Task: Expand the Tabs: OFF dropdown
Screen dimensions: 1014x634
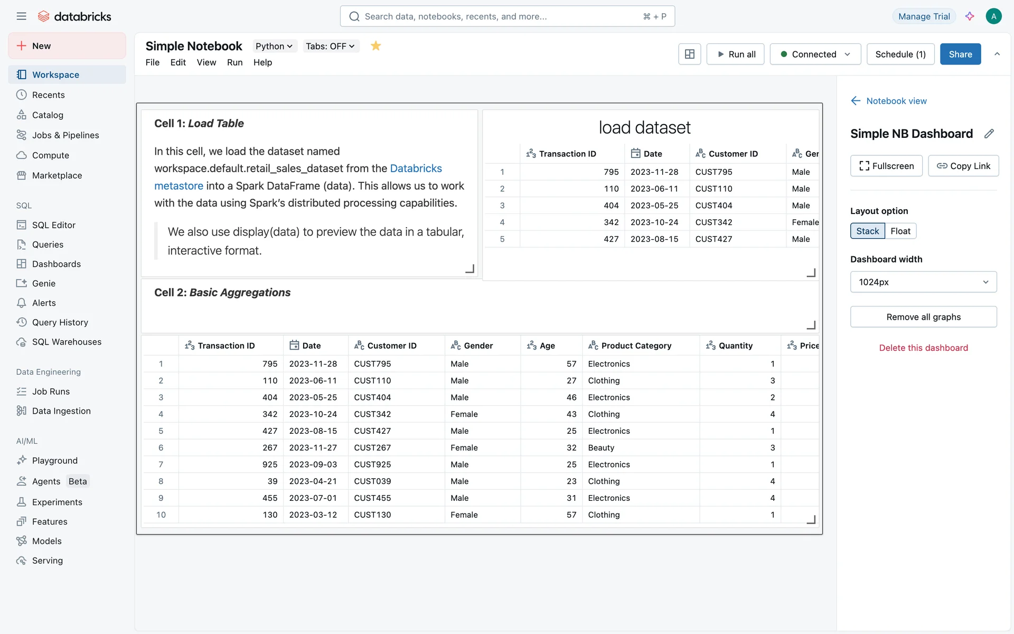Action: tap(330, 46)
